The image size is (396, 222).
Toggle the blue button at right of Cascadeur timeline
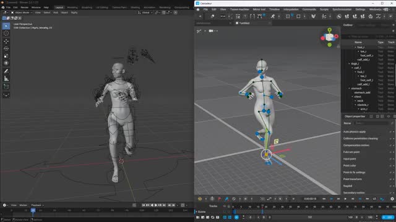pyautogui.click(x=388, y=217)
